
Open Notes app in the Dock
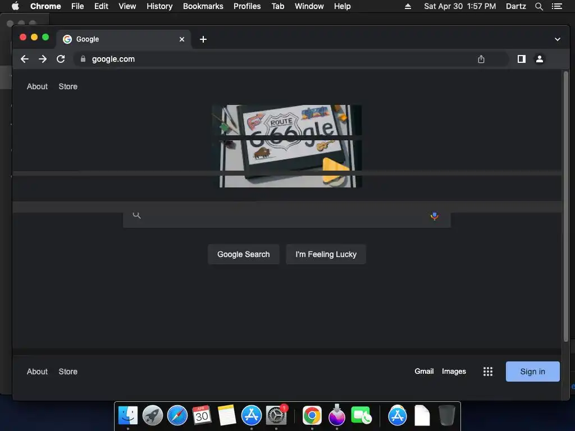[227, 416]
